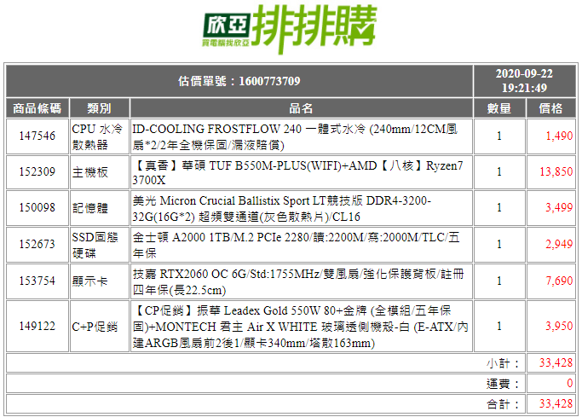
Task: Click quantity cell in the 152673 row
Action: pos(499,245)
